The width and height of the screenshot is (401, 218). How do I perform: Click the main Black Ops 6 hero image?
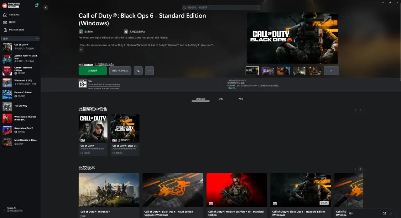[x=293, y=38]
